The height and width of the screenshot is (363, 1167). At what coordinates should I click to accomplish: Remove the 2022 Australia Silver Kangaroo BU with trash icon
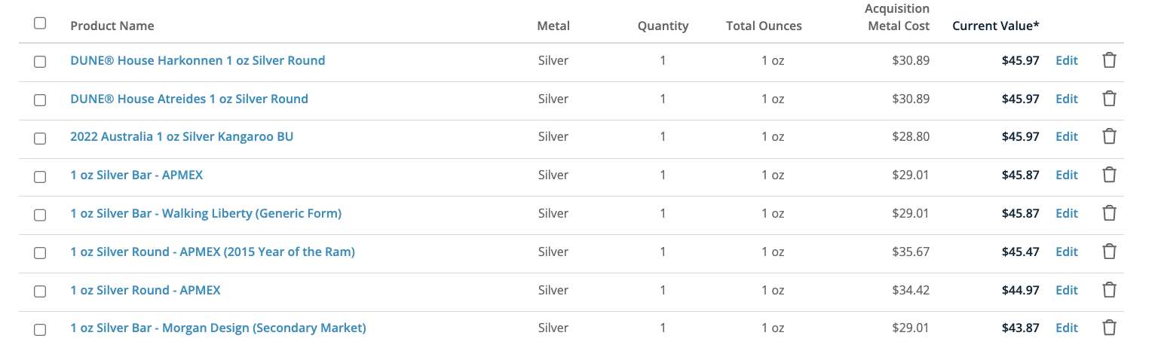click(x=1109, y=136)
